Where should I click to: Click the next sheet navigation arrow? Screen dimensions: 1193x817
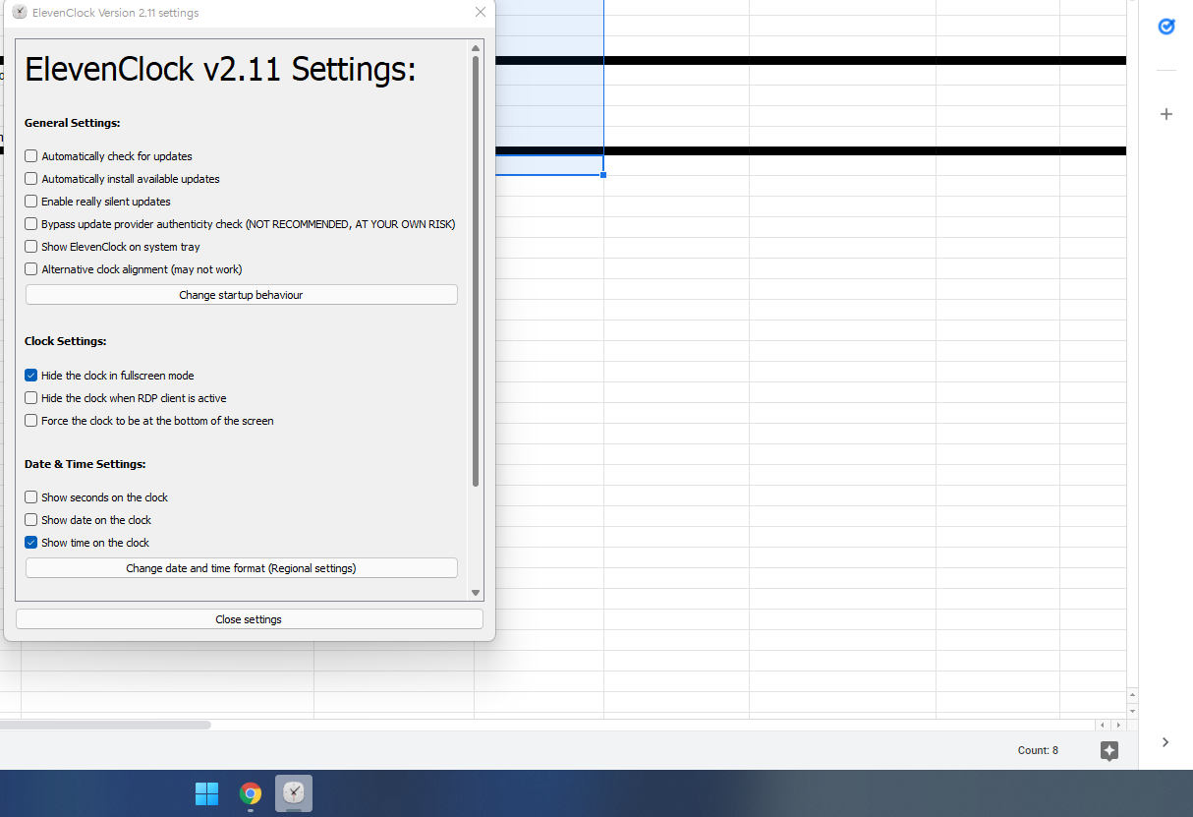tap(1120, 725)
